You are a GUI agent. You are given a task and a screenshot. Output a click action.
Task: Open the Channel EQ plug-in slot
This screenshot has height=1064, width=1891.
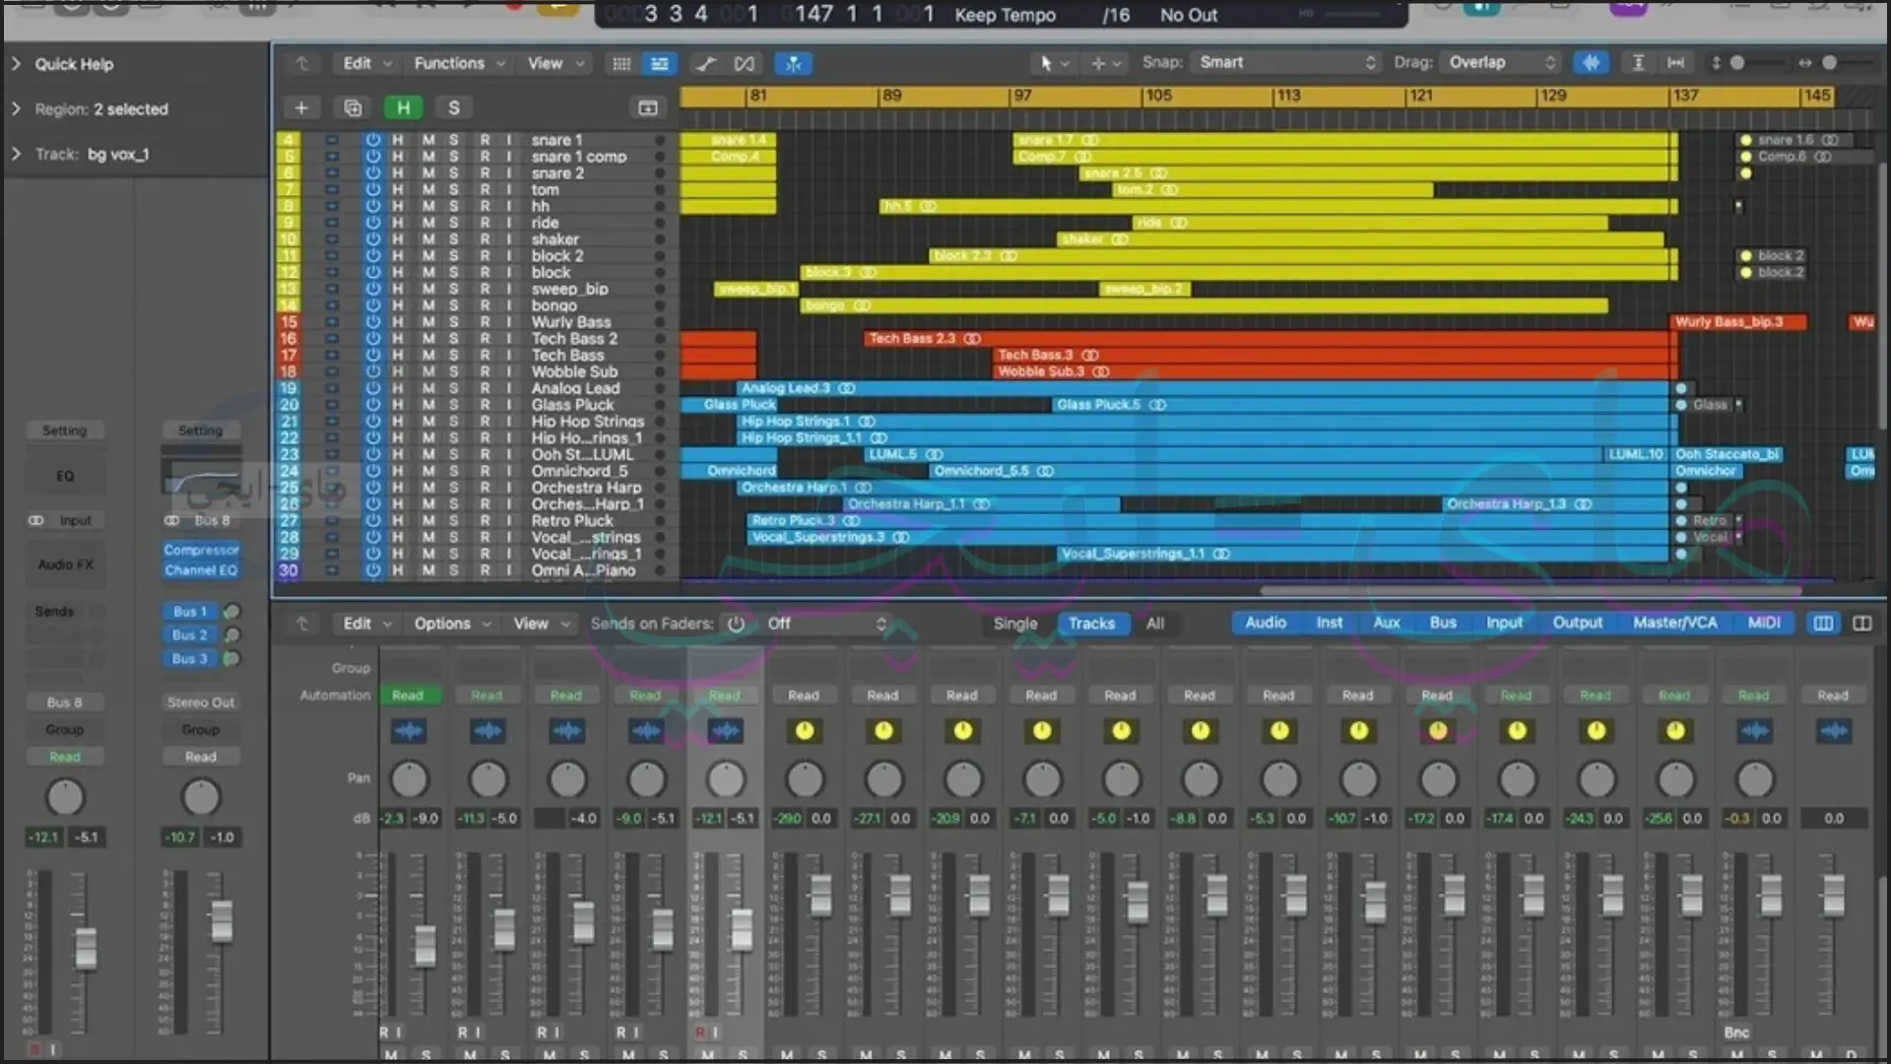[201, 570]
